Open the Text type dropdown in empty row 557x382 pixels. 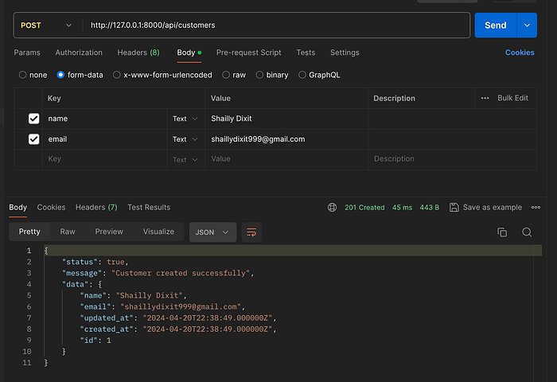[185, 159]
